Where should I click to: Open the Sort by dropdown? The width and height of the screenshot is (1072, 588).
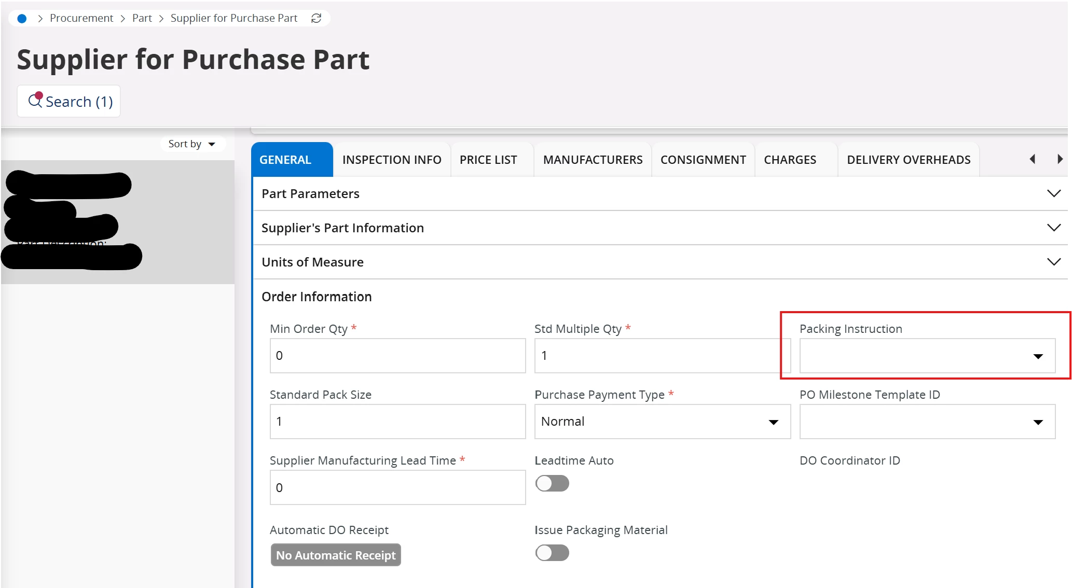(191, 144)
